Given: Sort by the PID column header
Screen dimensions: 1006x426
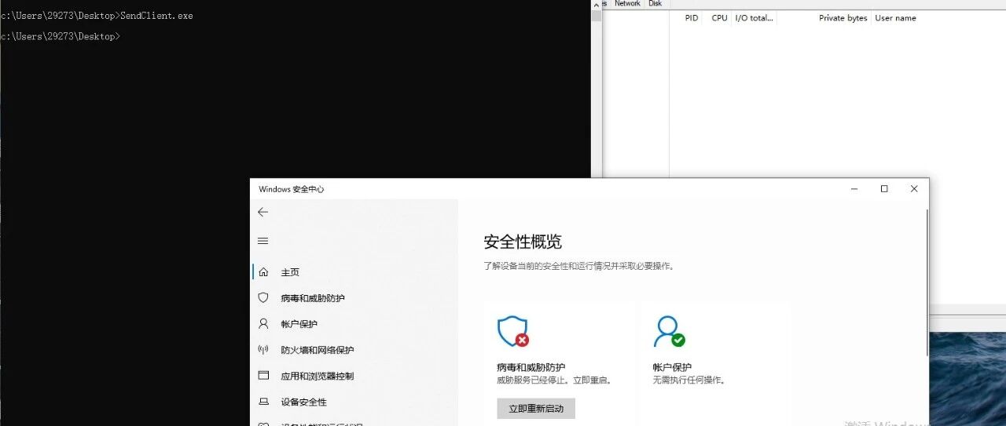Looking at the screenshot, I should [x=692, y=18].
